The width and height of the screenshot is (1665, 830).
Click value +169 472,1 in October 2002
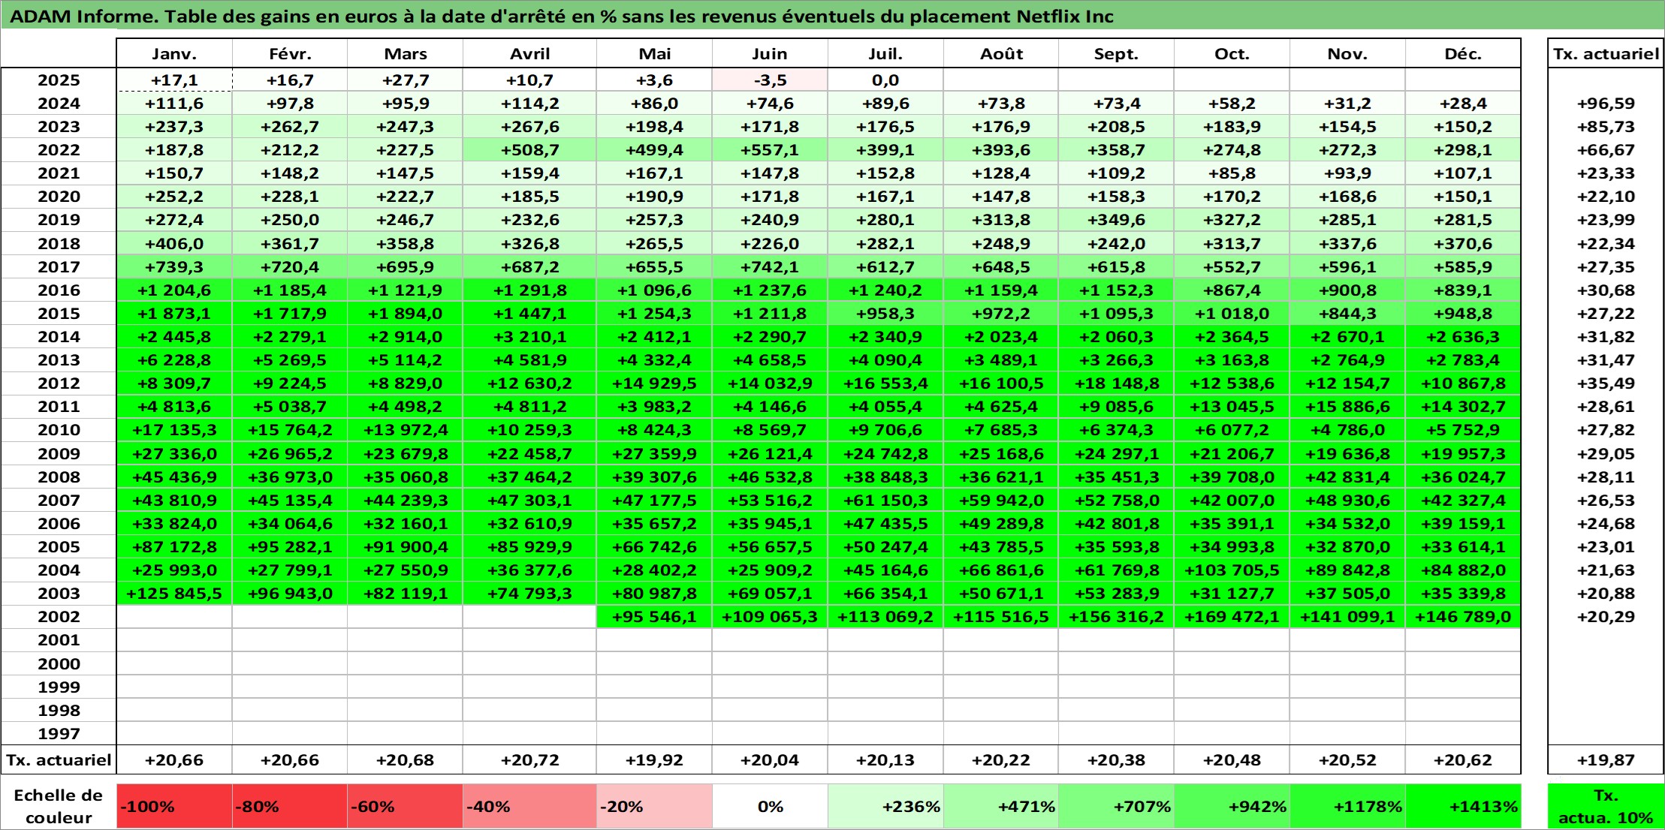pyautogui.click(x=1232, y=617)
